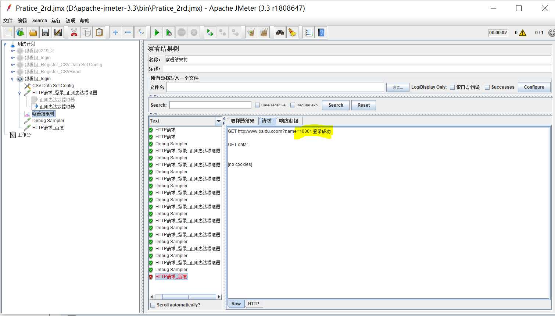
Task: Click the grey Shutdown test icon
Action: click(x=194, y=32)
